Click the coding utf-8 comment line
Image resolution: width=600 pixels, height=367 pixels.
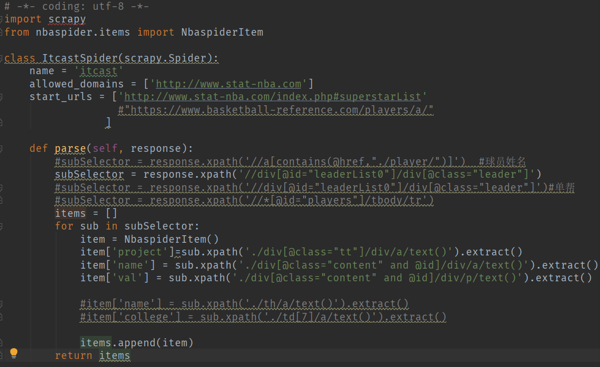coord(77,6)
